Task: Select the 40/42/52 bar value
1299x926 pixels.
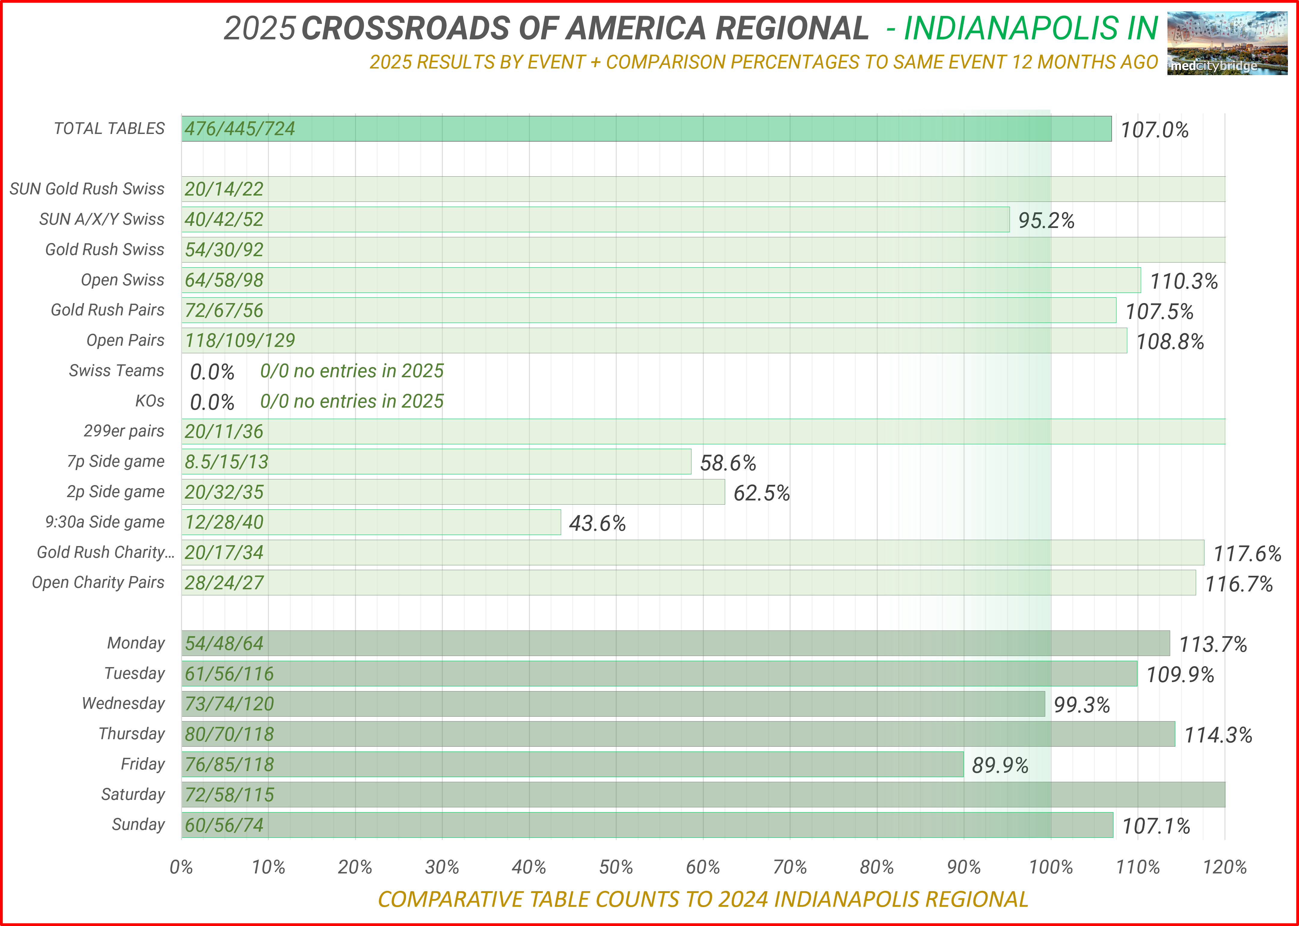Action: point(224,220)
